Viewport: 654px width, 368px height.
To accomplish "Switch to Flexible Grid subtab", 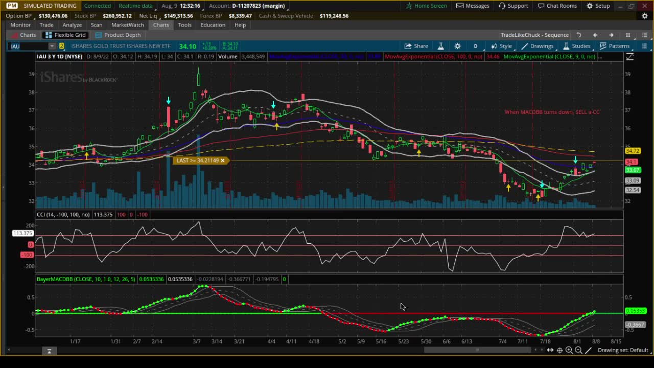I will pos(65,35).
